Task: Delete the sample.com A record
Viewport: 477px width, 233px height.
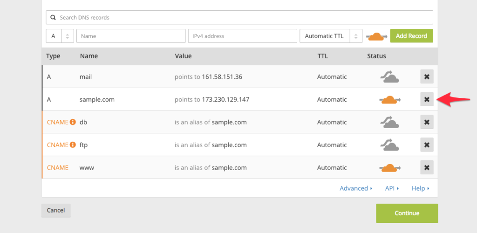Action: [427, 99]
